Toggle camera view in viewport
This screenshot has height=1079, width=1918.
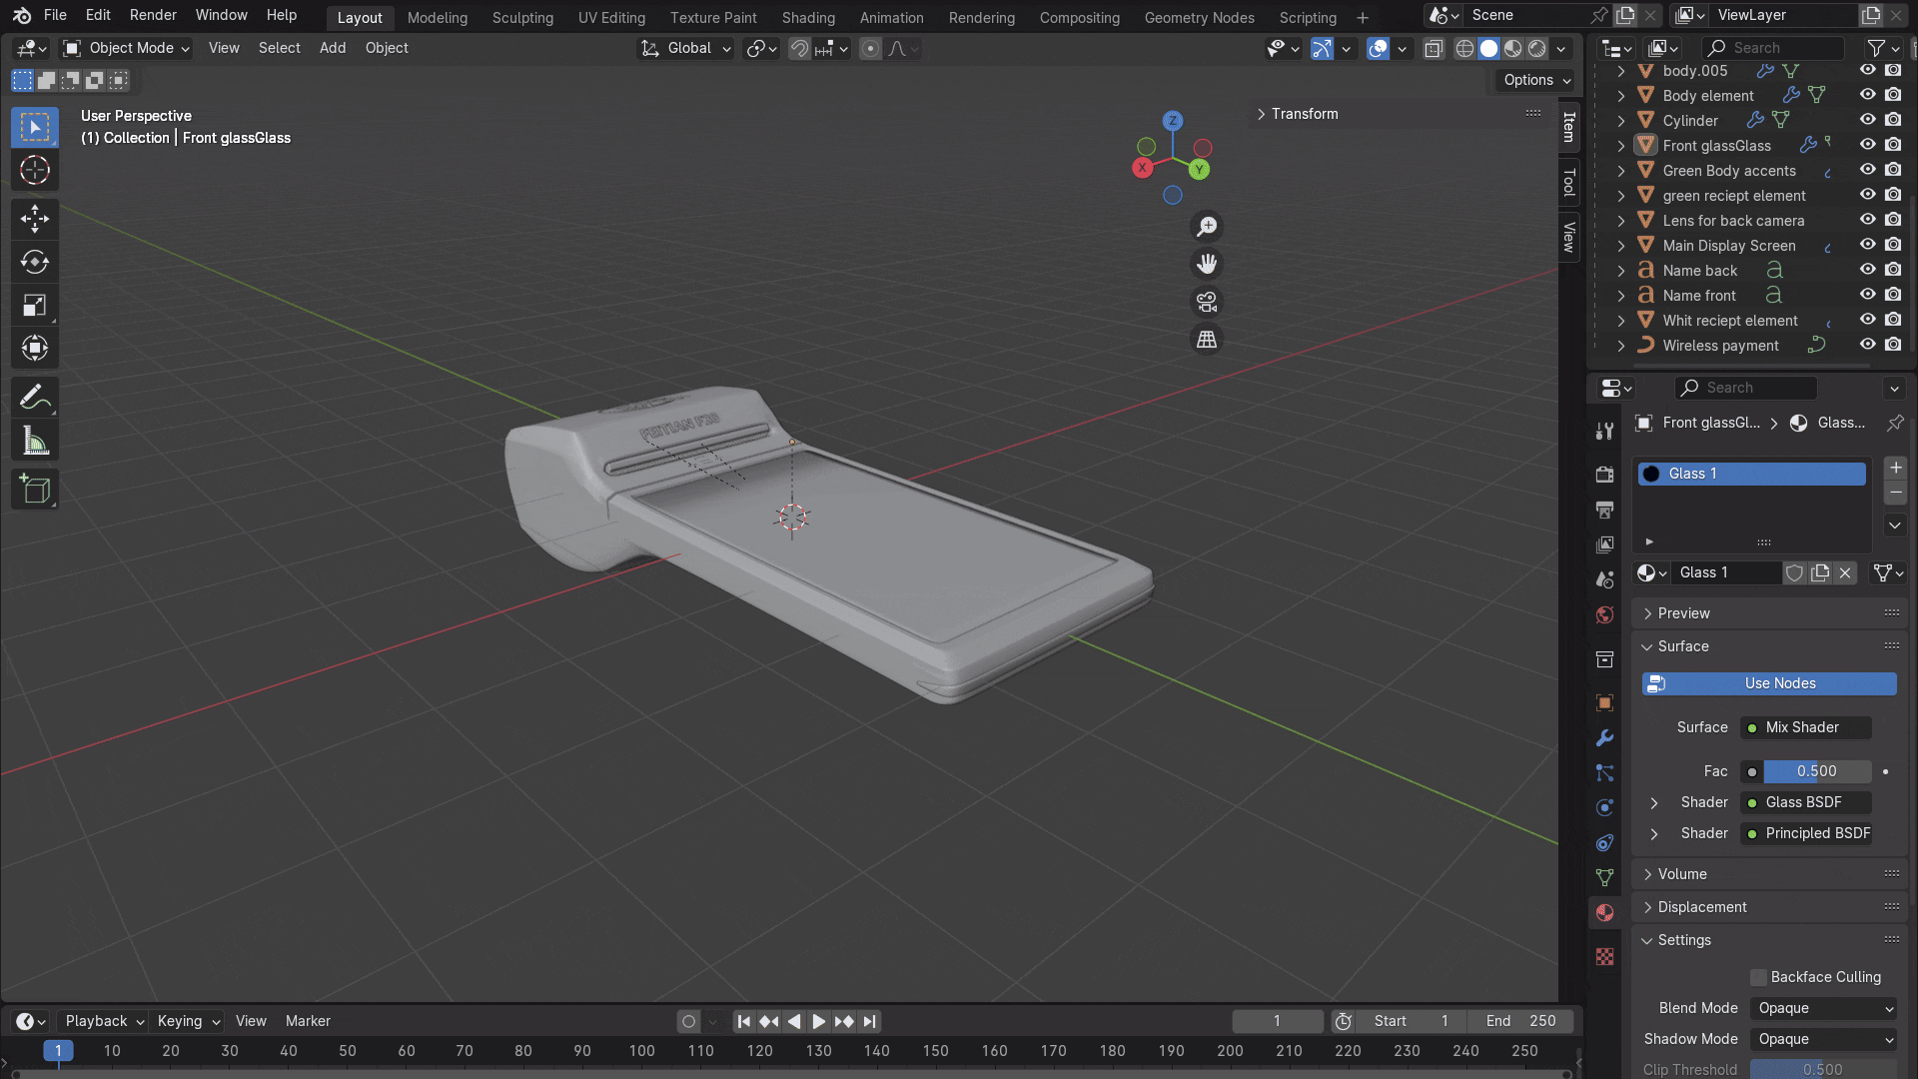(x=1207, y=302)
